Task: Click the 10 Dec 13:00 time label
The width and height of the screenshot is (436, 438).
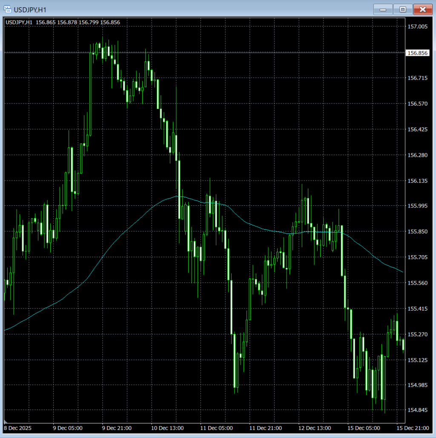Action: coord(169,428)
